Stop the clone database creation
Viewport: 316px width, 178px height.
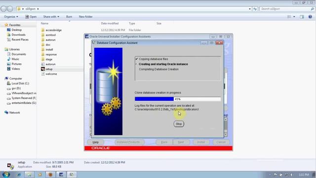point(179,124)
